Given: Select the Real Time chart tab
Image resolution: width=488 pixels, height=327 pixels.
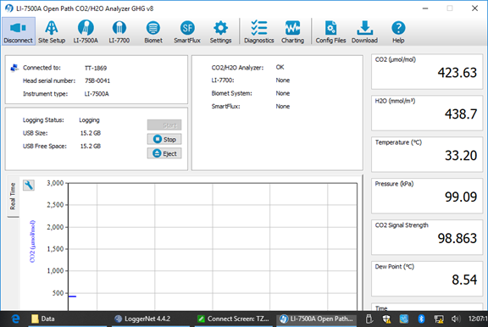Looking at the screenshot, I should 13,197.
